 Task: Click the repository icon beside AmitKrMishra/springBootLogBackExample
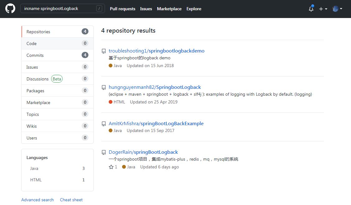[x=104, y=124]
